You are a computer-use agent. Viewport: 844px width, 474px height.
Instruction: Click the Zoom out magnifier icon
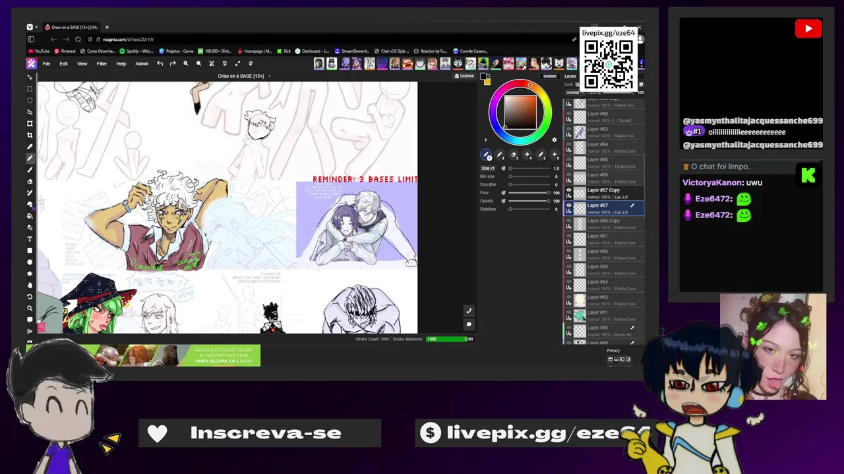coord(198,64)
